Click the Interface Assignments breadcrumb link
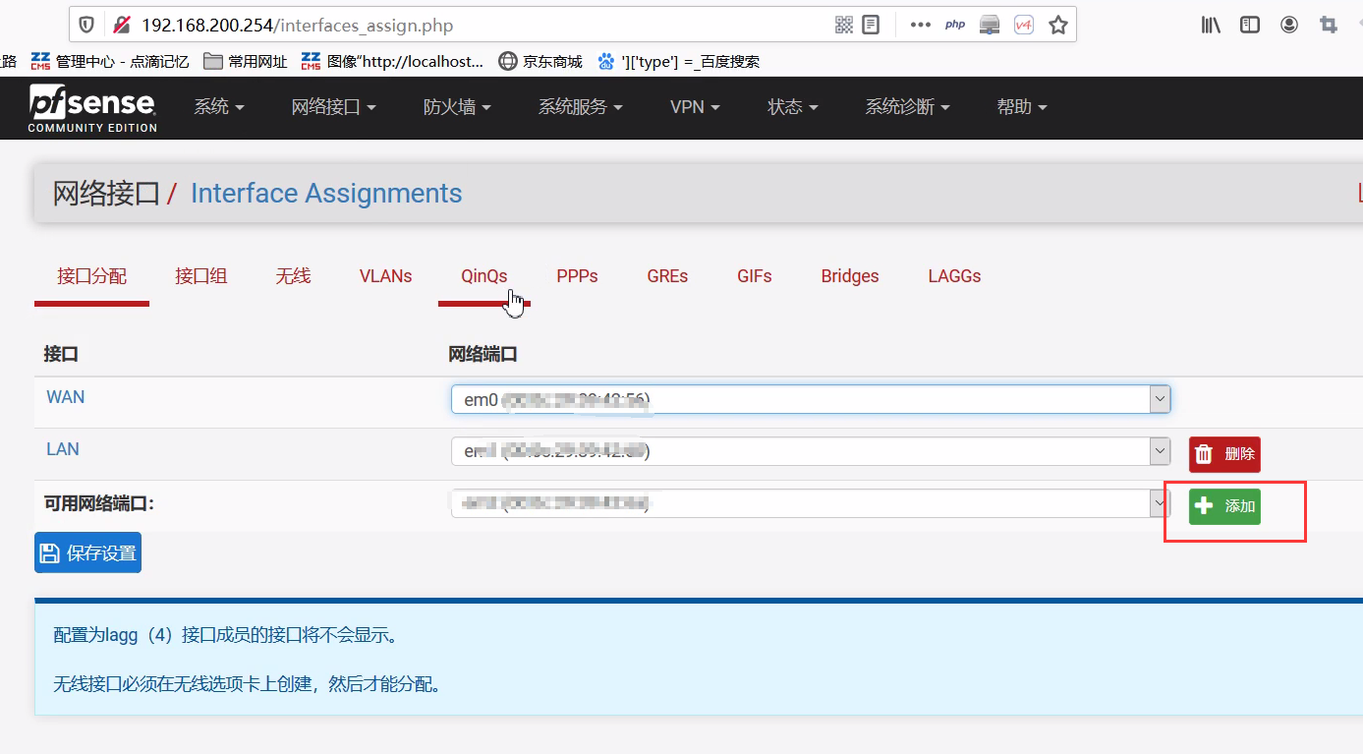1363x754 pixels. pos(326,194)
